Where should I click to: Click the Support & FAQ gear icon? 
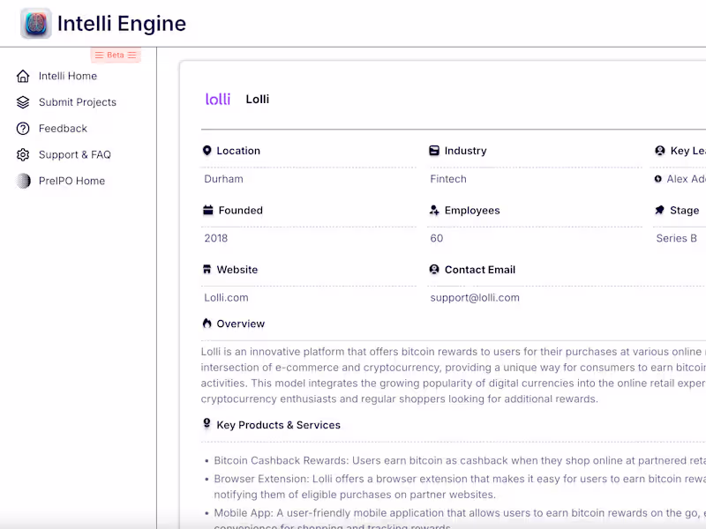(x=23, y=155)
